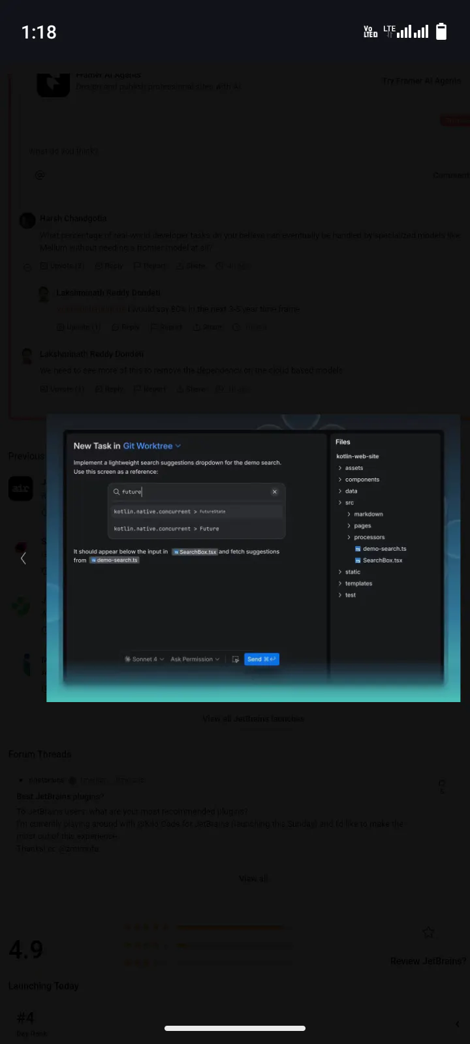Viewport: 470px width, 1044px height.
Task: Click the magnifier icon in search box
Action: pyautogui.click(x=116, y=491)
